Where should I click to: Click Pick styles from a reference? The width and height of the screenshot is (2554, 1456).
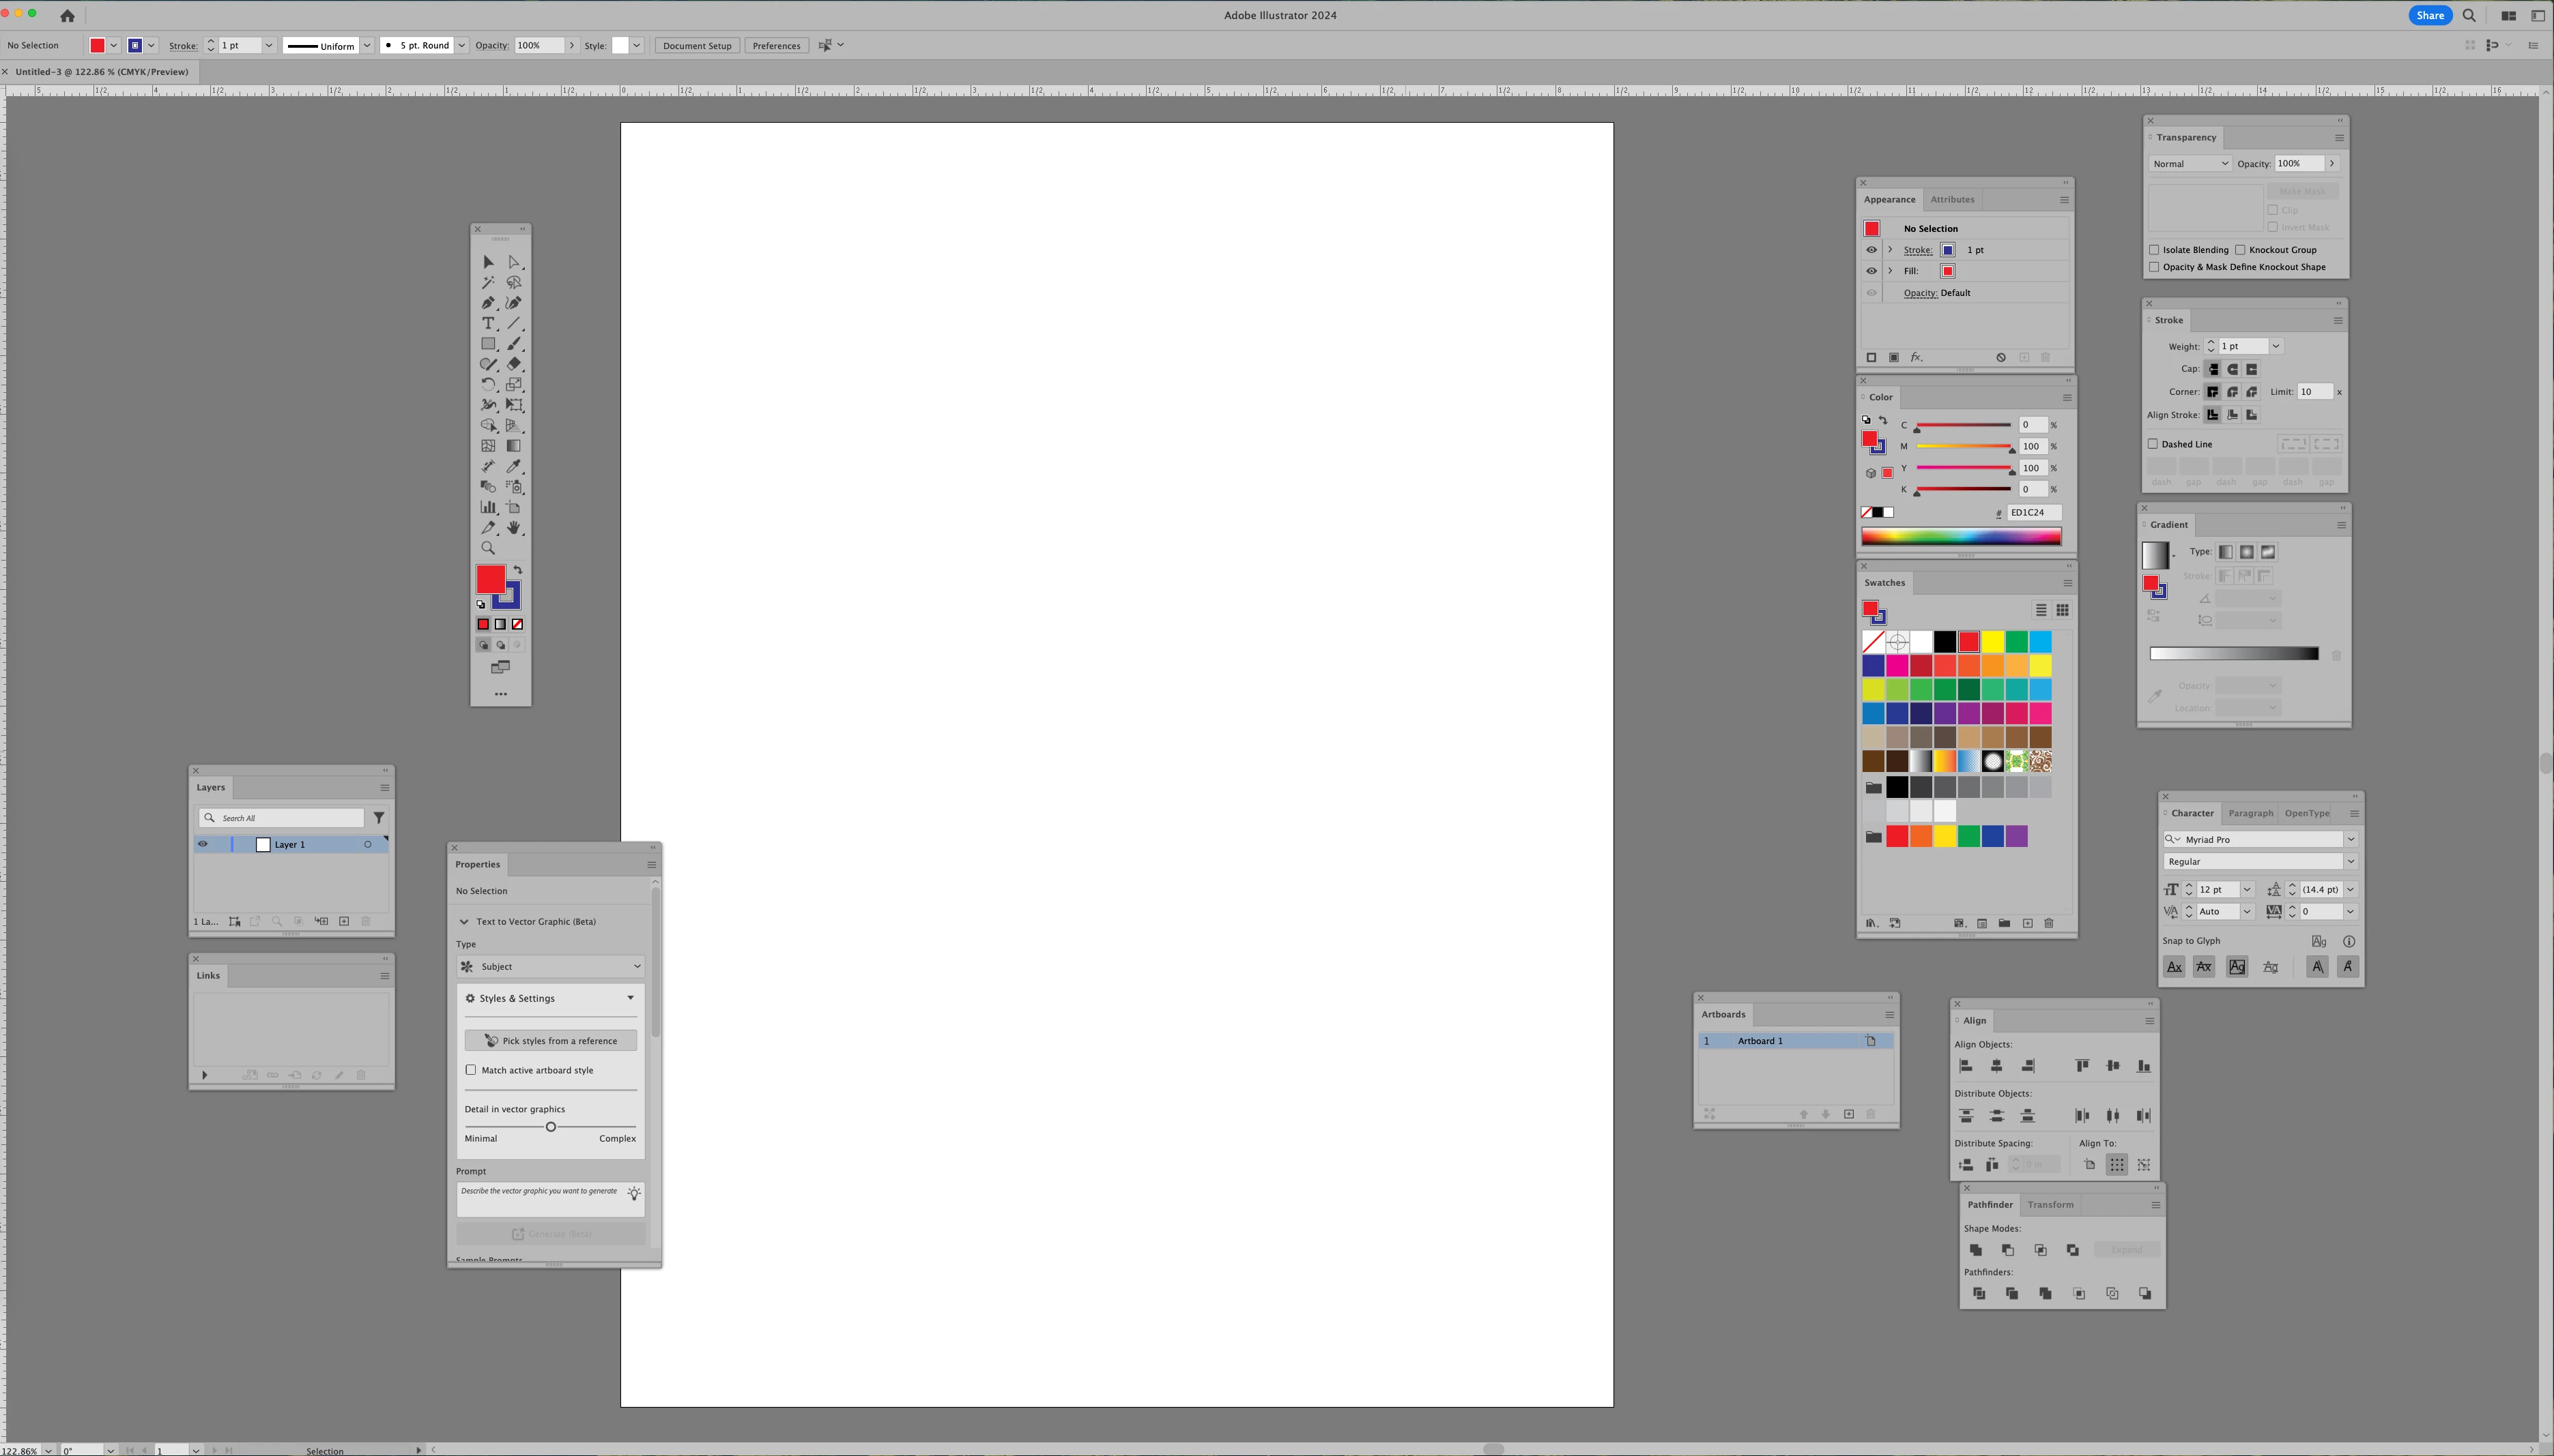(x=550, y=1041)
